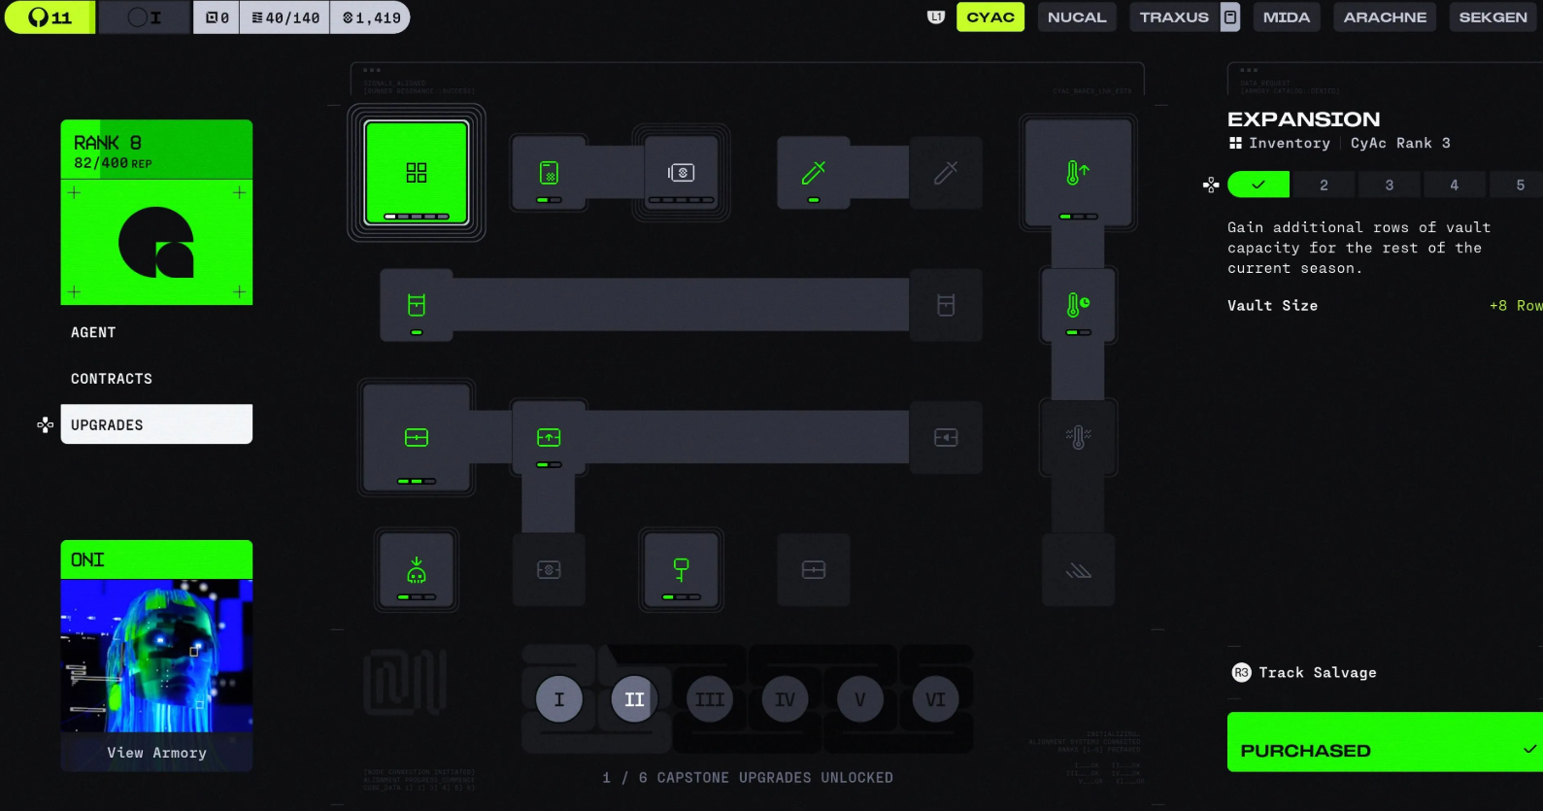
Task: Click the skull with down-arrow upgrade node
Action: [417, 570]
